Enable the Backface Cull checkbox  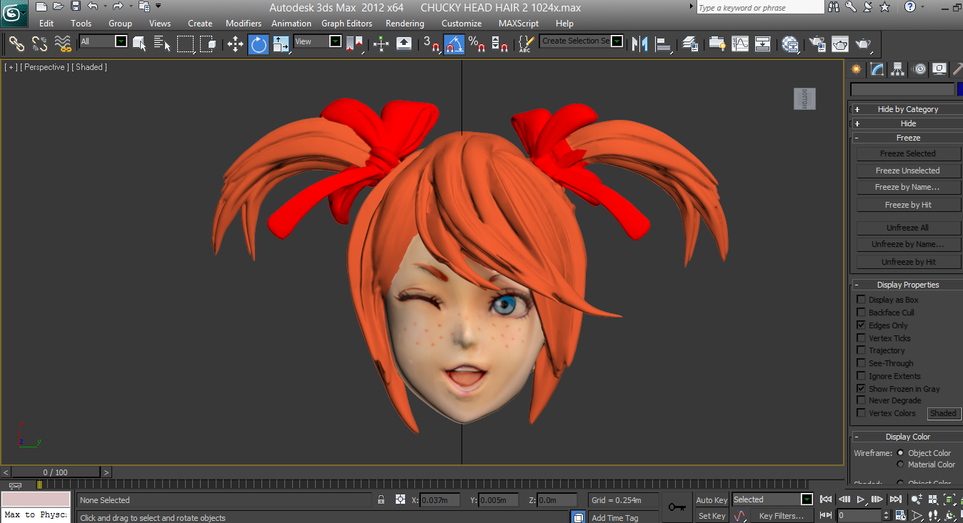(x=861, y=313)
